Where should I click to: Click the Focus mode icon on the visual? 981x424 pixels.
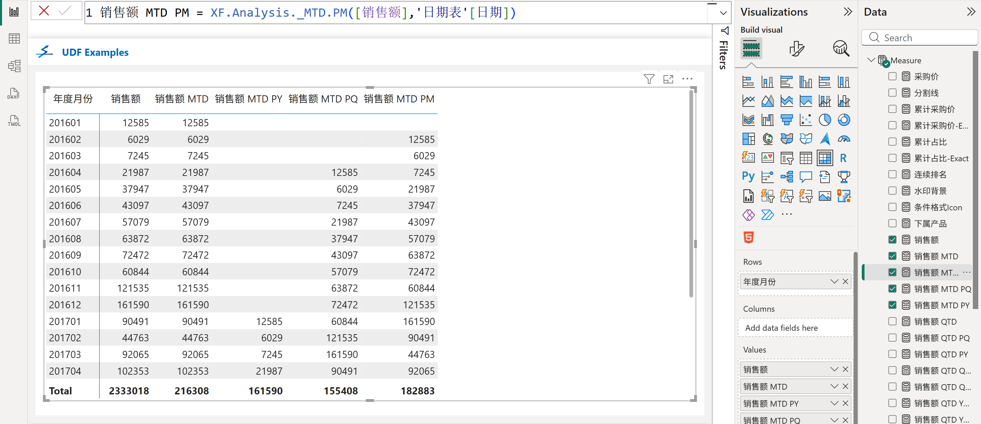668,79
